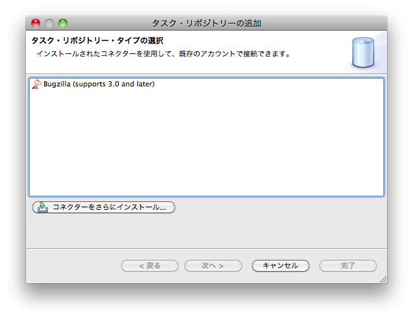413x319 pixels.
Task: Click the タスク・リポジトリー・タイプの選択 heading
Action: (x=97, y=41)
